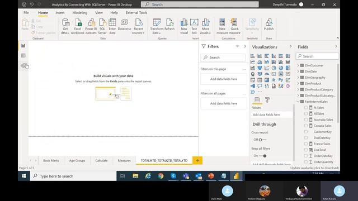The image size is (358, 201).
Task: Click Update available download link
Action: pos(314,168)
